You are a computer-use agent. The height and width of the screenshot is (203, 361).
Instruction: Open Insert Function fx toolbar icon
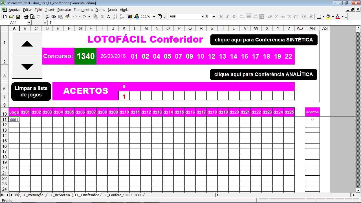109,17
